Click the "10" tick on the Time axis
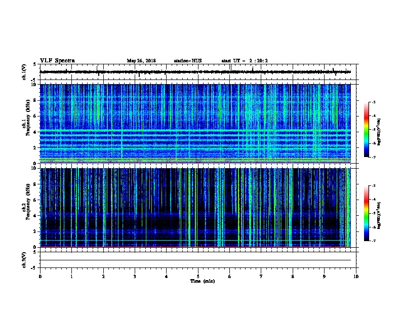This screenshot has width=401, height=310. tap(356, 277)
